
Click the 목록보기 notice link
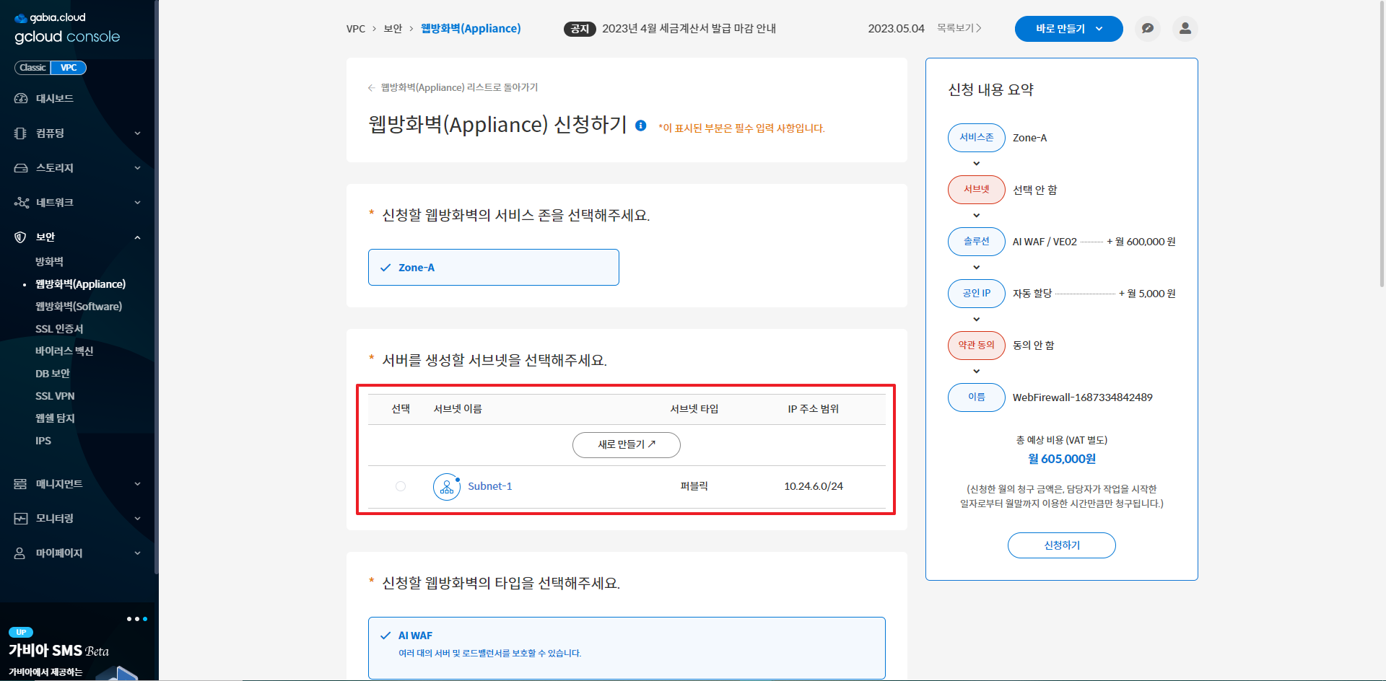point(959,28)
